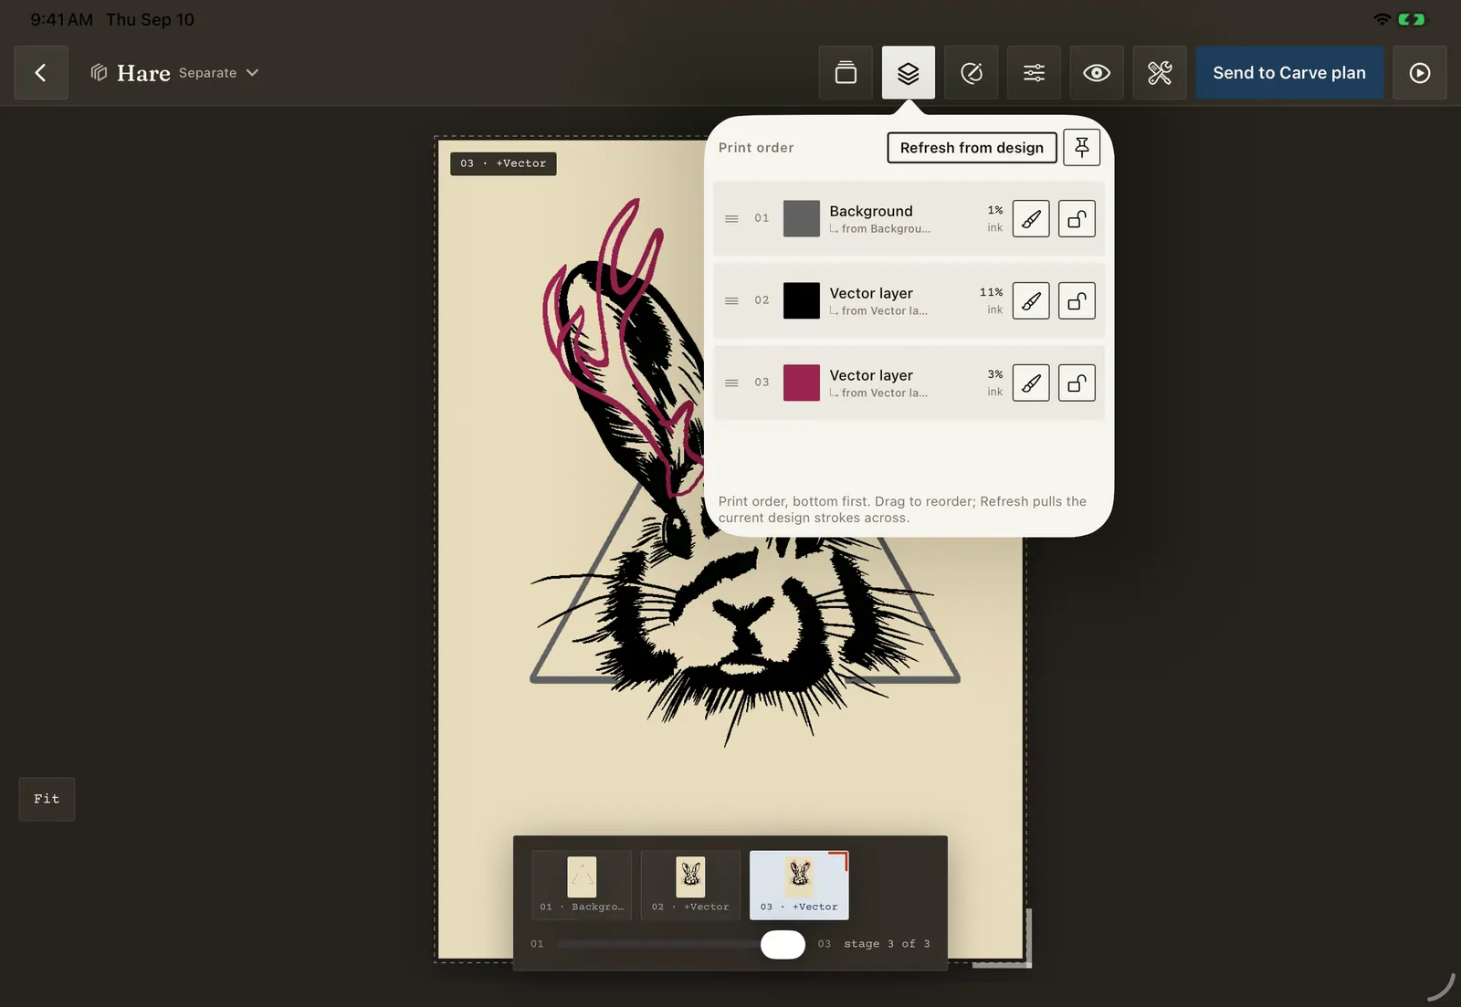
Task: Click the Background layer name text
Action: pyautogui.click(x=871, y=211)
